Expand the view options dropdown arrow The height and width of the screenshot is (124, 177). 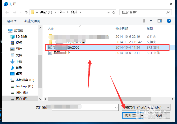(x=151, y=21)
